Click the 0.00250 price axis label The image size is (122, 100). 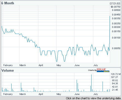116,24
